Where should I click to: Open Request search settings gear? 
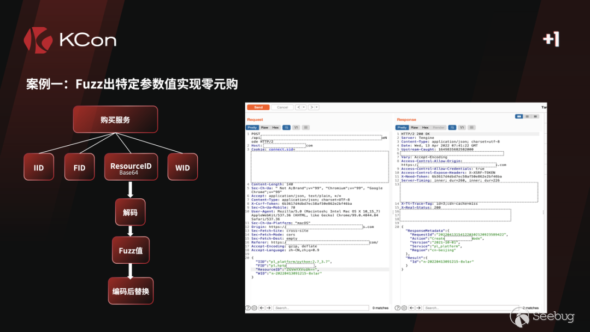coord(255,308)
